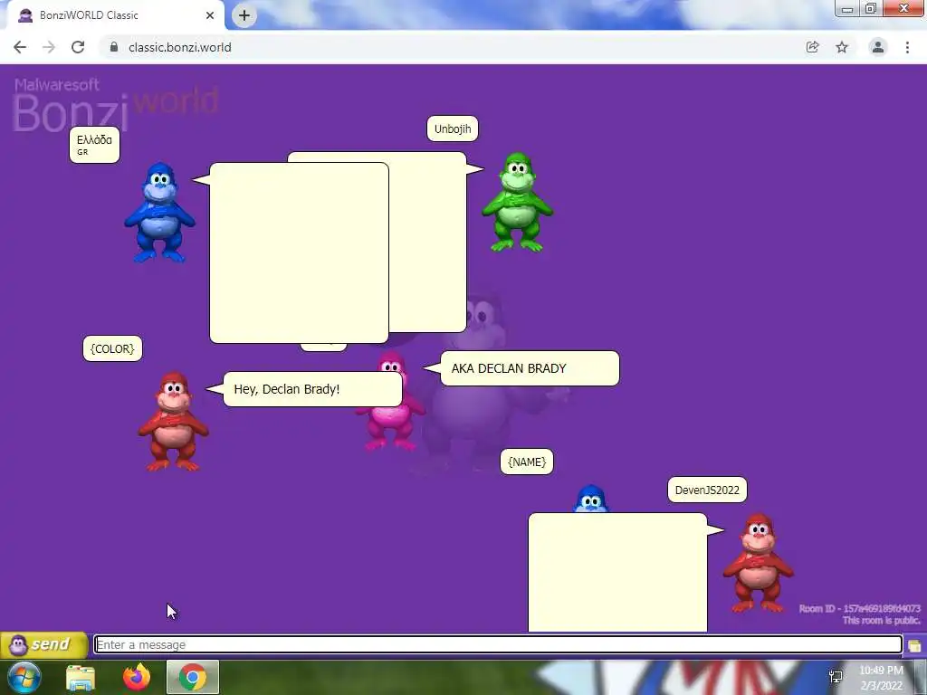Open the Chrome three-dot menu

(907, 47)
